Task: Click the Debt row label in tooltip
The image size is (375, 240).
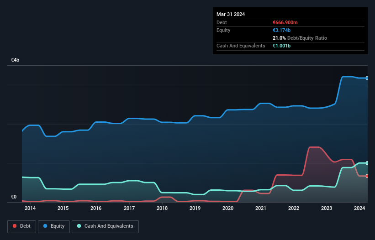Action: click(222, 22)
